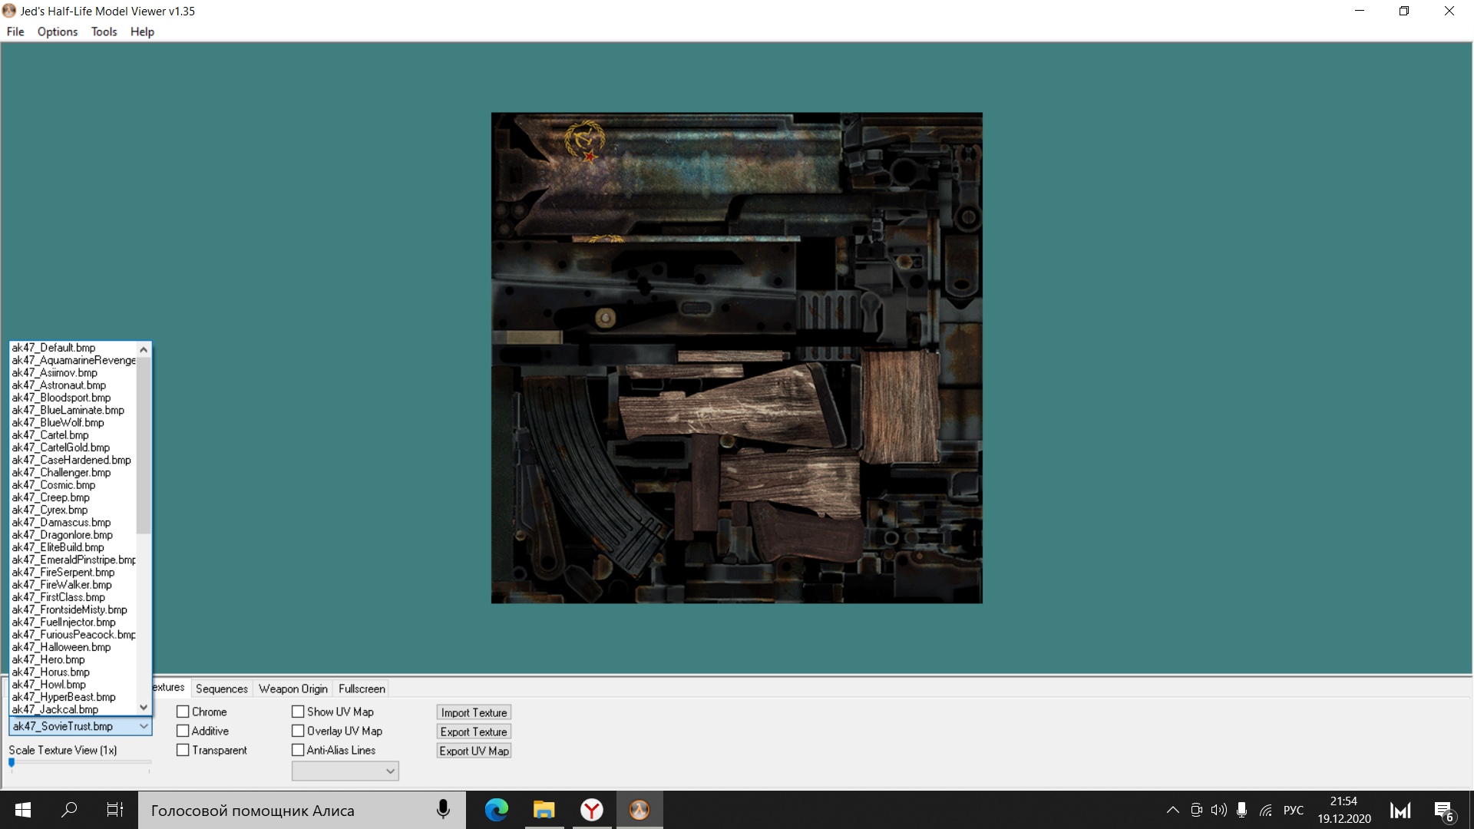This screenshot has height=829, width=1474.
Task: Open the Options menu
Action: tap(58, 31)
